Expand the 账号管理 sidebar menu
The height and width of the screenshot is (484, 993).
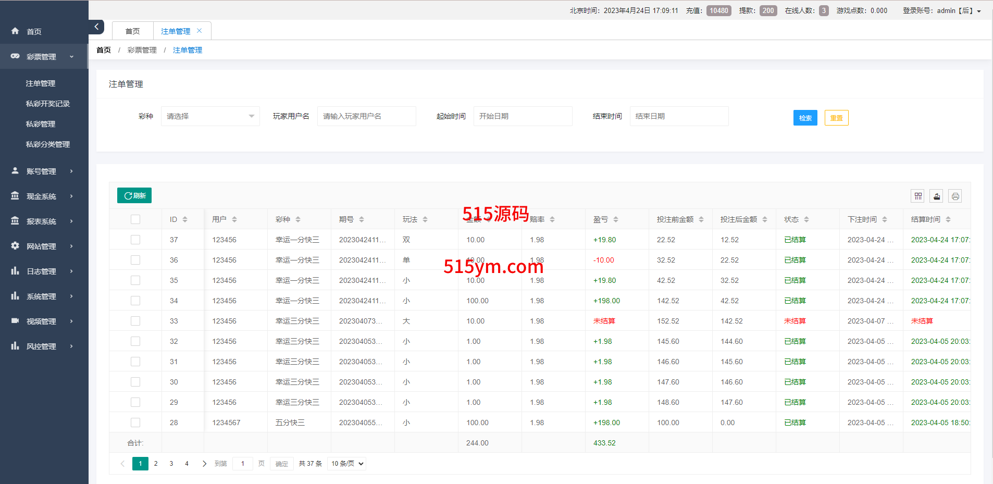42,171
